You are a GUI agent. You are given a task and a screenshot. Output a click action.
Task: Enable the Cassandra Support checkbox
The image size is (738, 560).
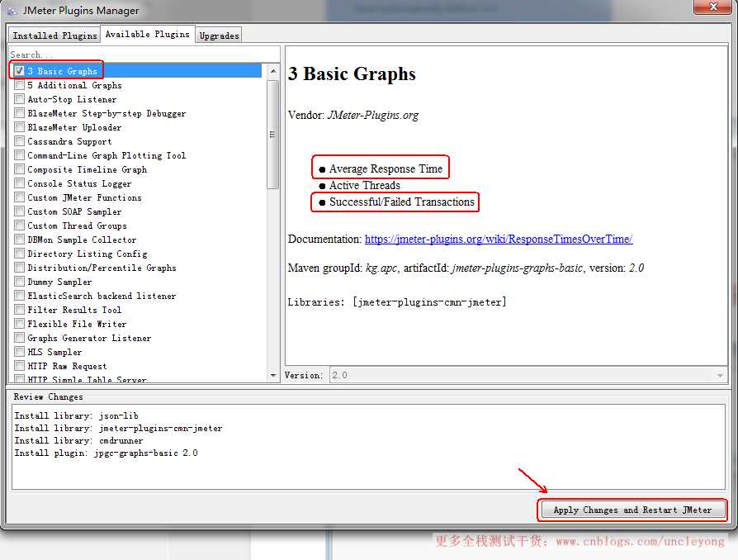tap(19, 140)
